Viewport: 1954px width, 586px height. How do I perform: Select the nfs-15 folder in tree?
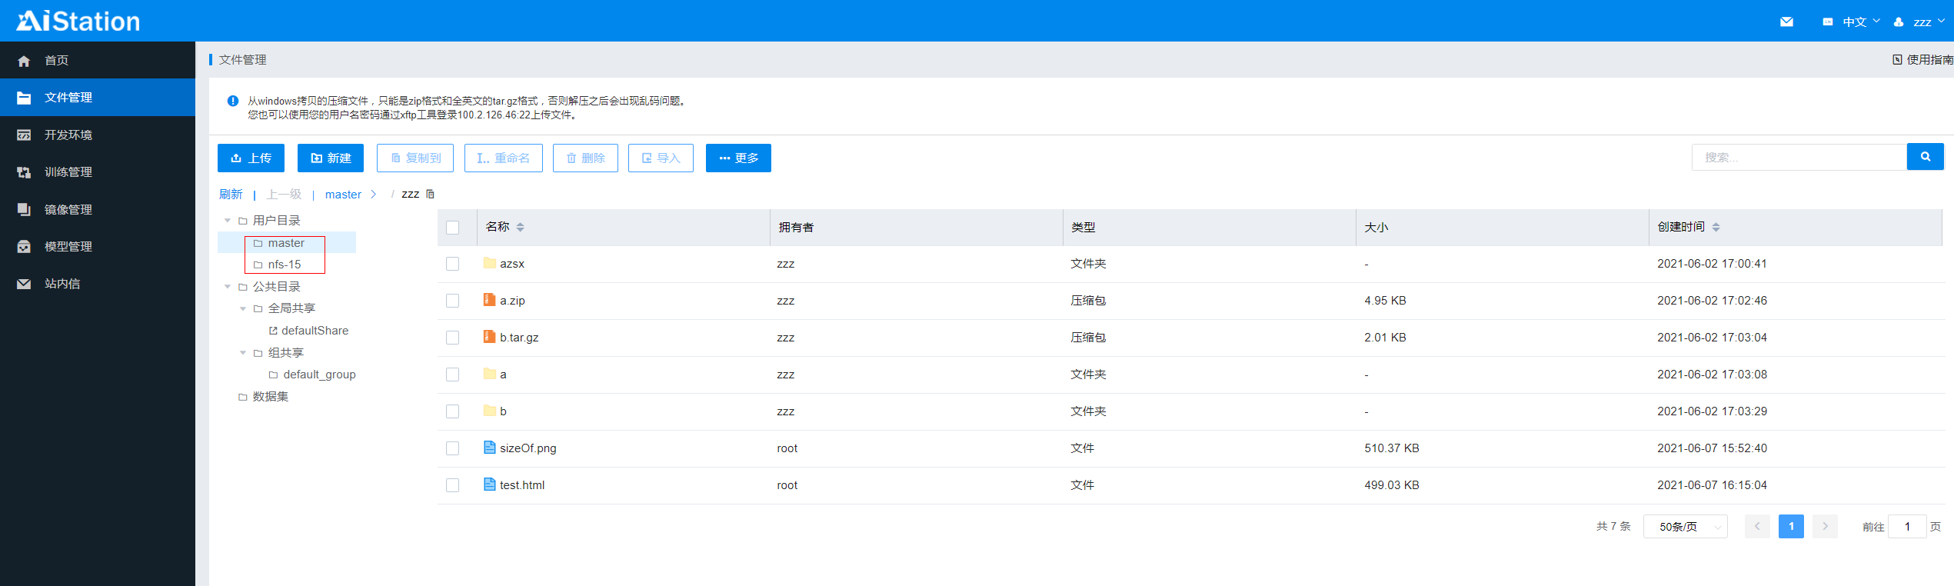pos(284,265)
